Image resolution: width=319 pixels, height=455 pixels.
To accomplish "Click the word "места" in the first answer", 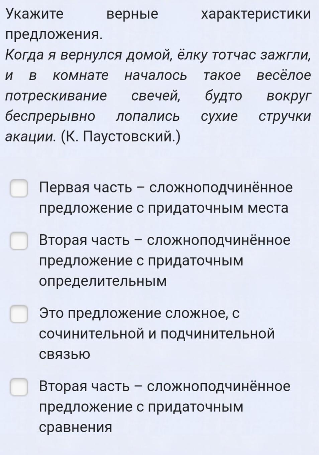I will click(268, 209).
